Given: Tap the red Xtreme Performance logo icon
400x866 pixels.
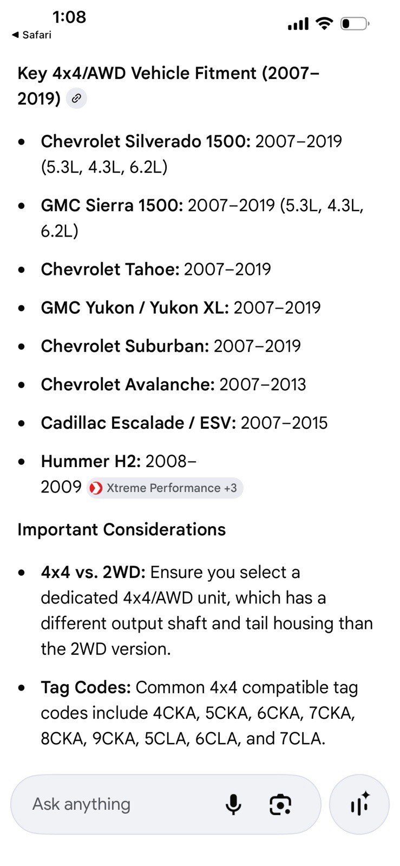Looking at the screenshot, I should coord(96,488).
